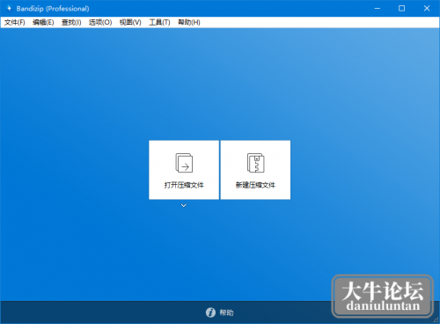Click the Bandizip logo in title bar
The width and height of the screenshot is (440, 324).
click(x=10, y=9)
